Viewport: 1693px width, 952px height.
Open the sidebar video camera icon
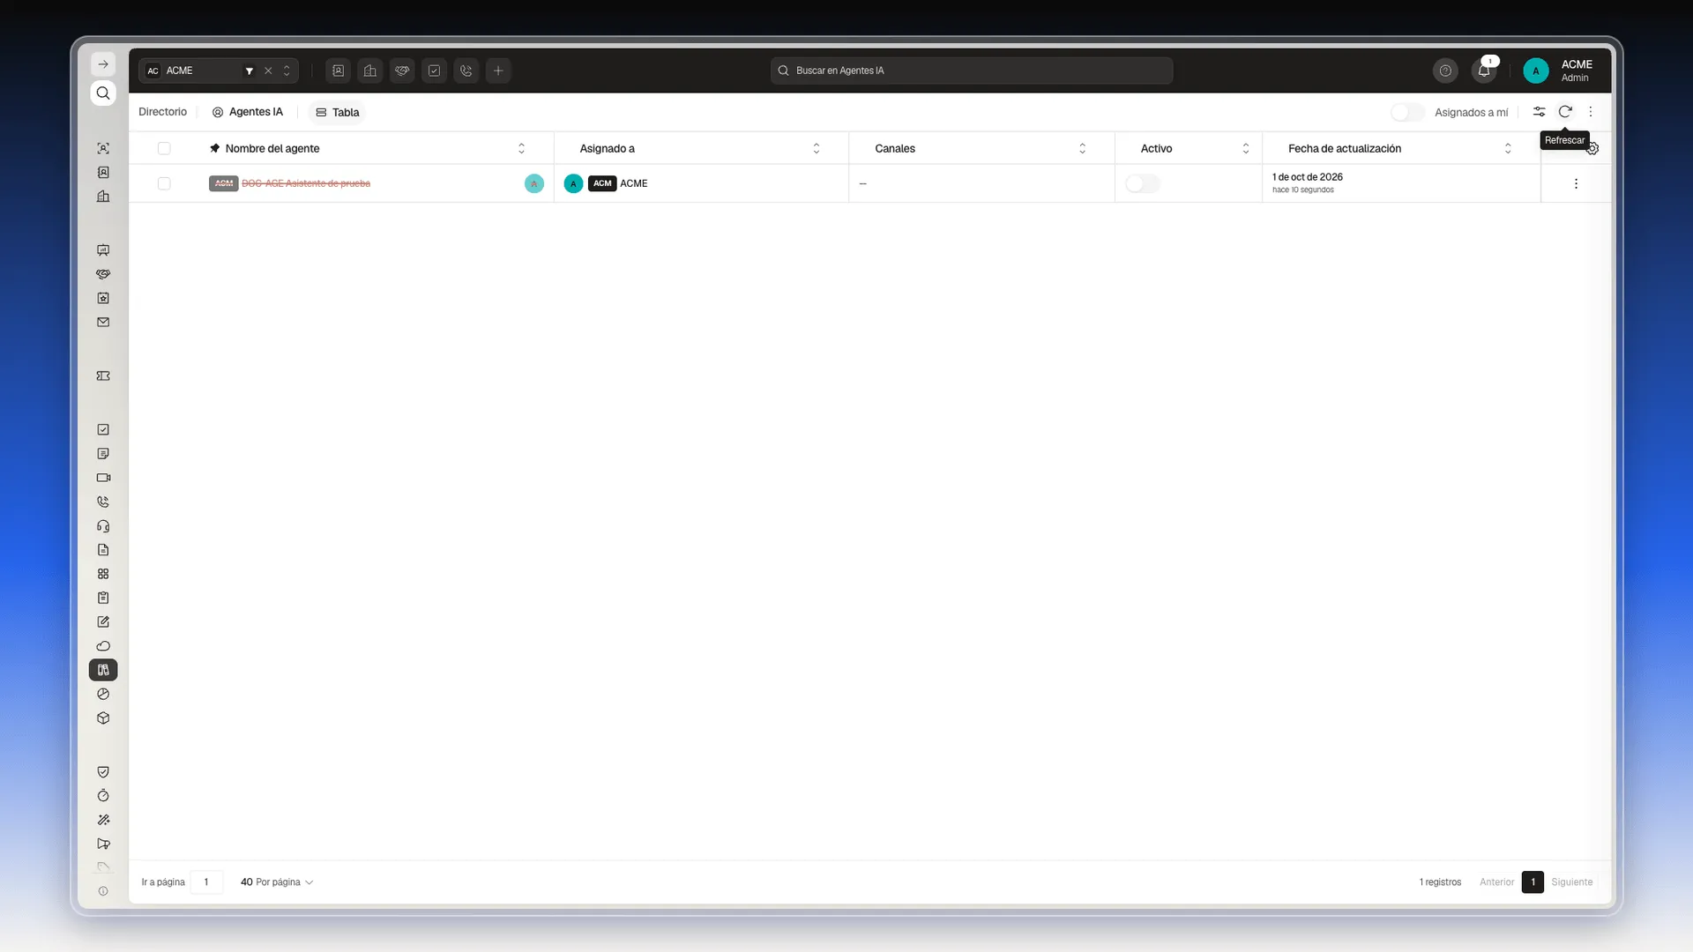click(103, 478)
